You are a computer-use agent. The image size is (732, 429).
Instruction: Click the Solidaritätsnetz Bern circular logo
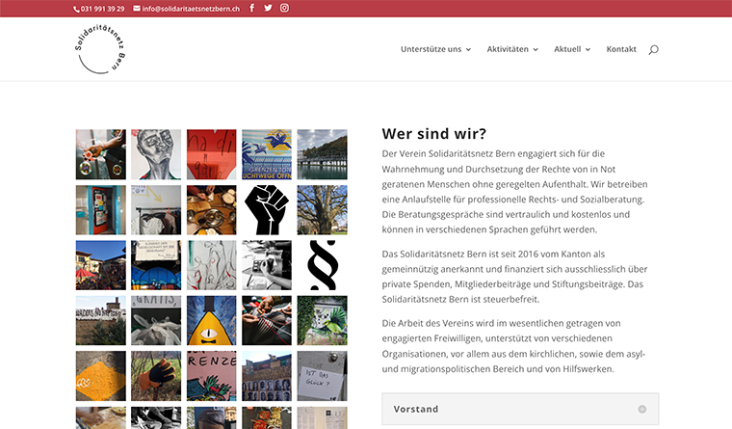(101, 50)
